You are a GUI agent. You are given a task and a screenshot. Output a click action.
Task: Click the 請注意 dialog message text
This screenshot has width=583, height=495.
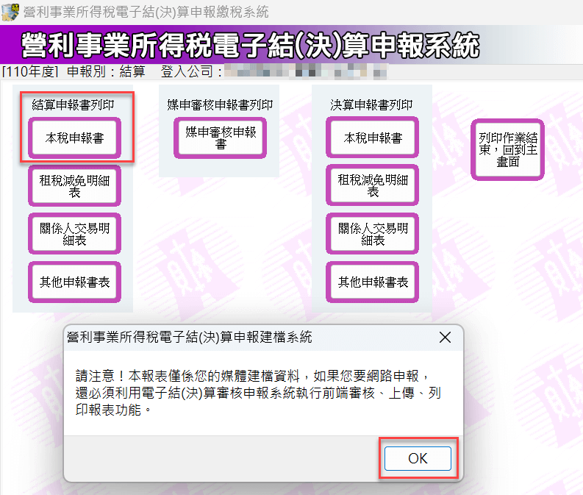click(258, 393)
